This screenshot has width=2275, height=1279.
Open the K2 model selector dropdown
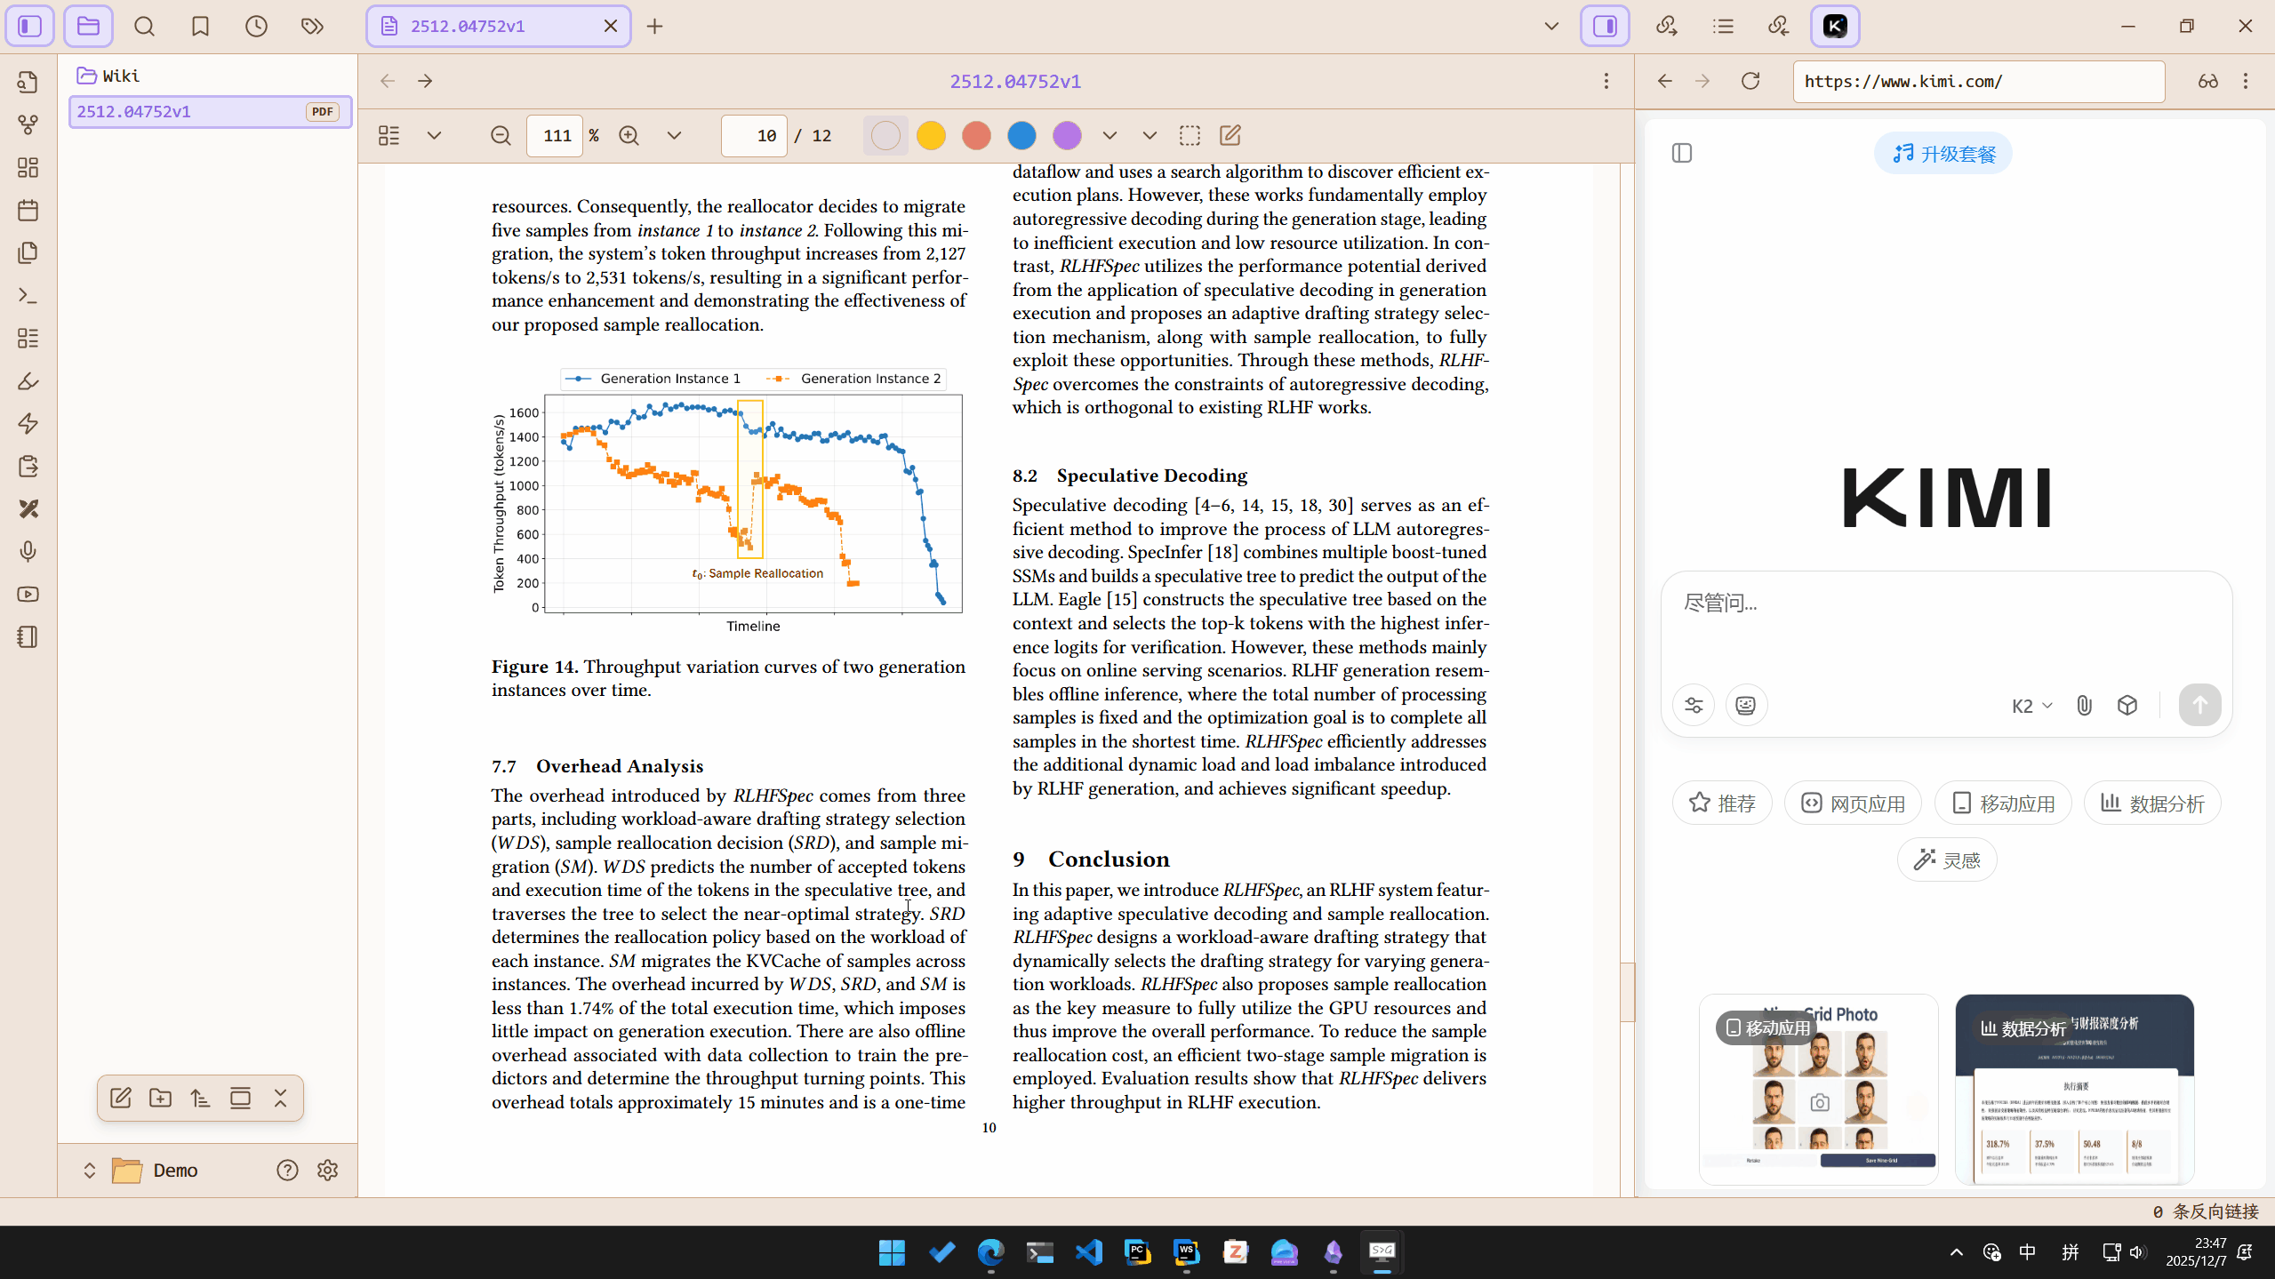coord(2031,706)
